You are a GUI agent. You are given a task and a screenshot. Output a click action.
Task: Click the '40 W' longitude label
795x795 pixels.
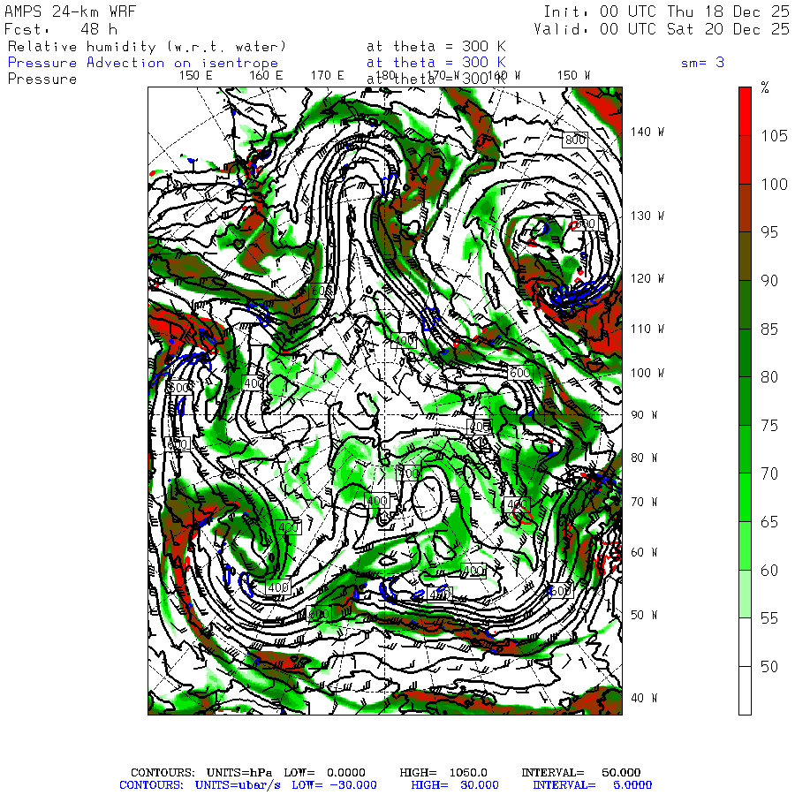click(x=644, y=698)
